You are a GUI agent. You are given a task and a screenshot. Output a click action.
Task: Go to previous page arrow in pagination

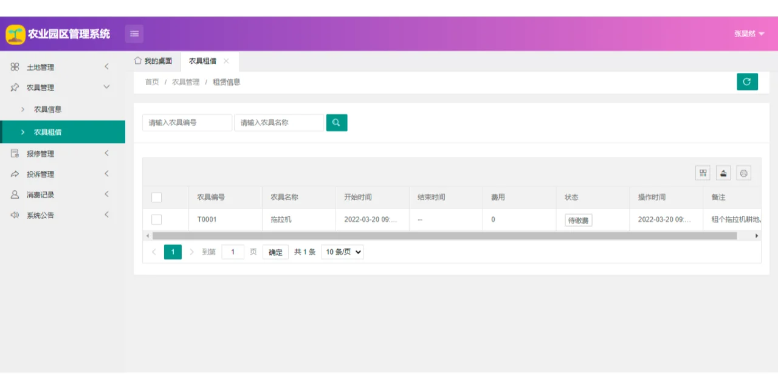[154, 252]
